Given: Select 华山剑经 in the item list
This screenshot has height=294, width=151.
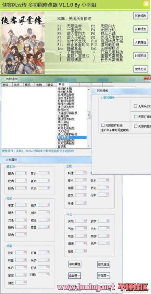Looking at the screenshot, I should [63, 122].
